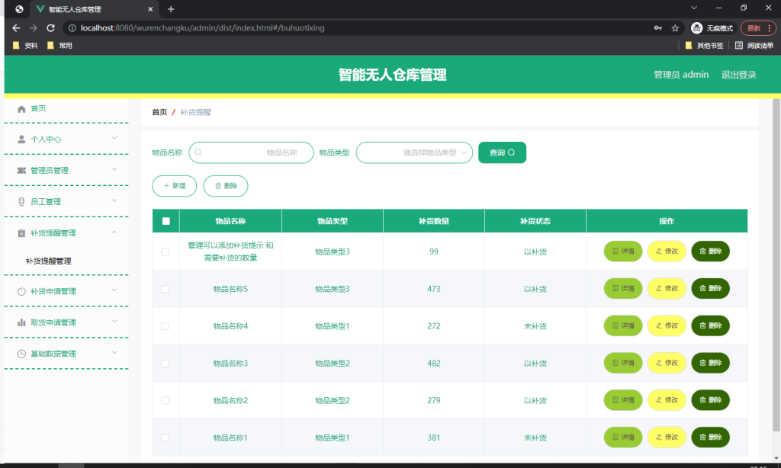Click the microphone icon next to 员工管理

[x=21, y=202]
